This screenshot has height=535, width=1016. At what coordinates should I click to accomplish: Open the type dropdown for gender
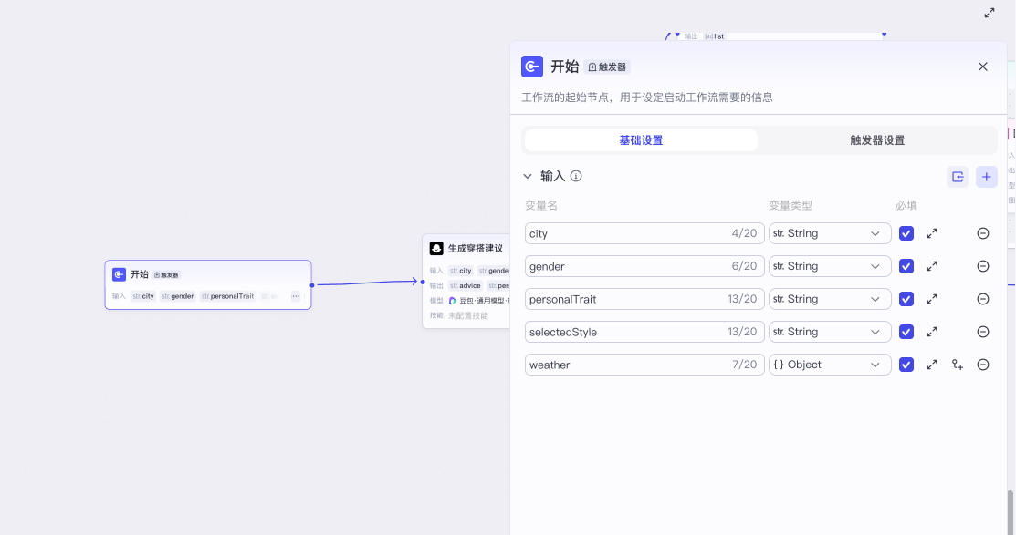click(x=830, y=266)
